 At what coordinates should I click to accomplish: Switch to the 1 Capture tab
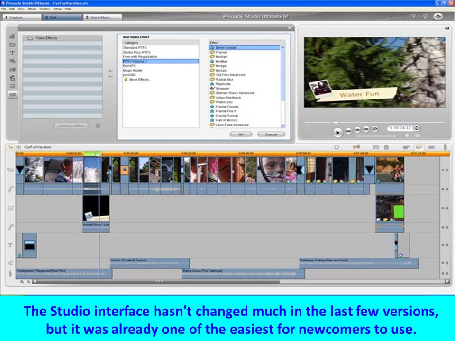[22, 18]
